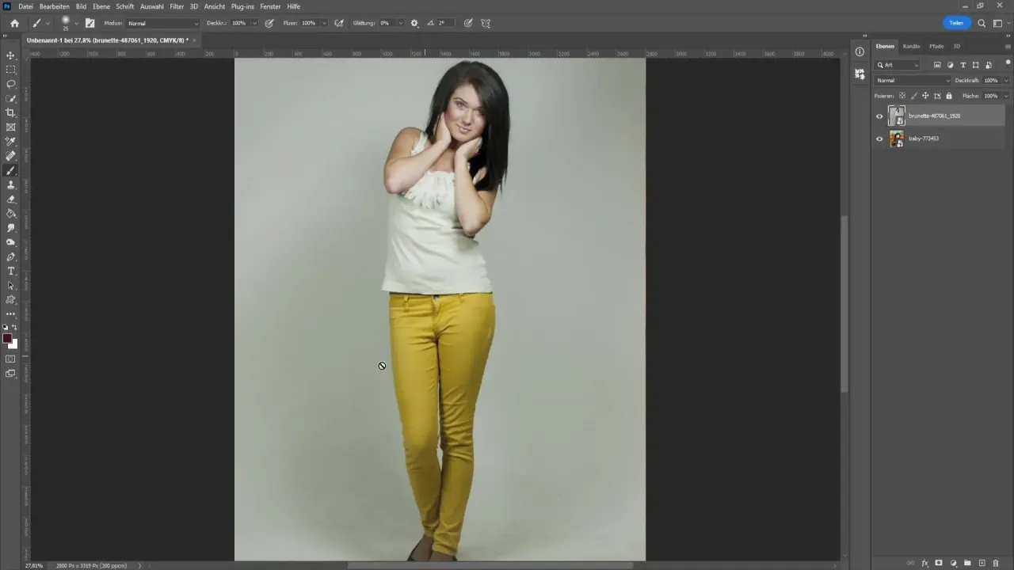Choose the Crop tool

coord(11,113)
